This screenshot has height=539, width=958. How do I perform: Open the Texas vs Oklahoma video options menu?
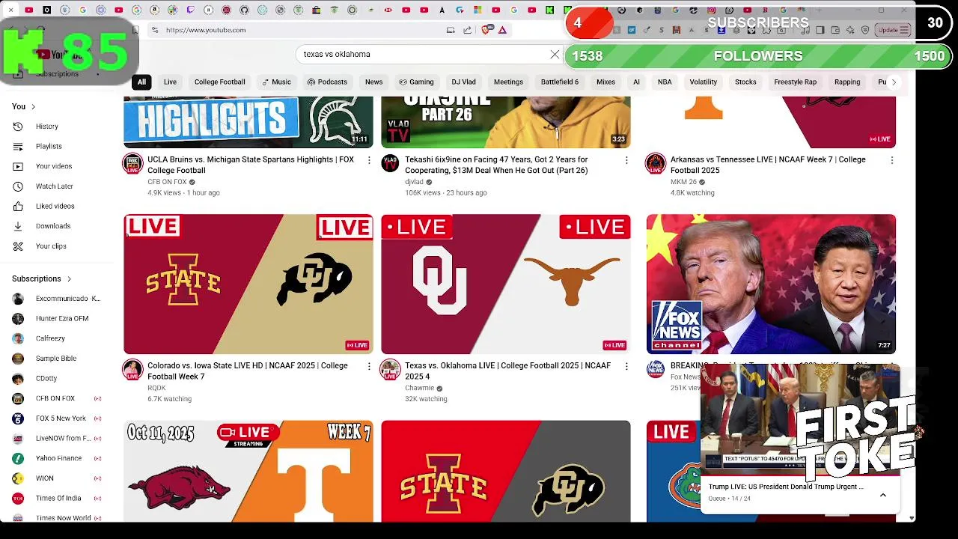click(x=626, y=366)
